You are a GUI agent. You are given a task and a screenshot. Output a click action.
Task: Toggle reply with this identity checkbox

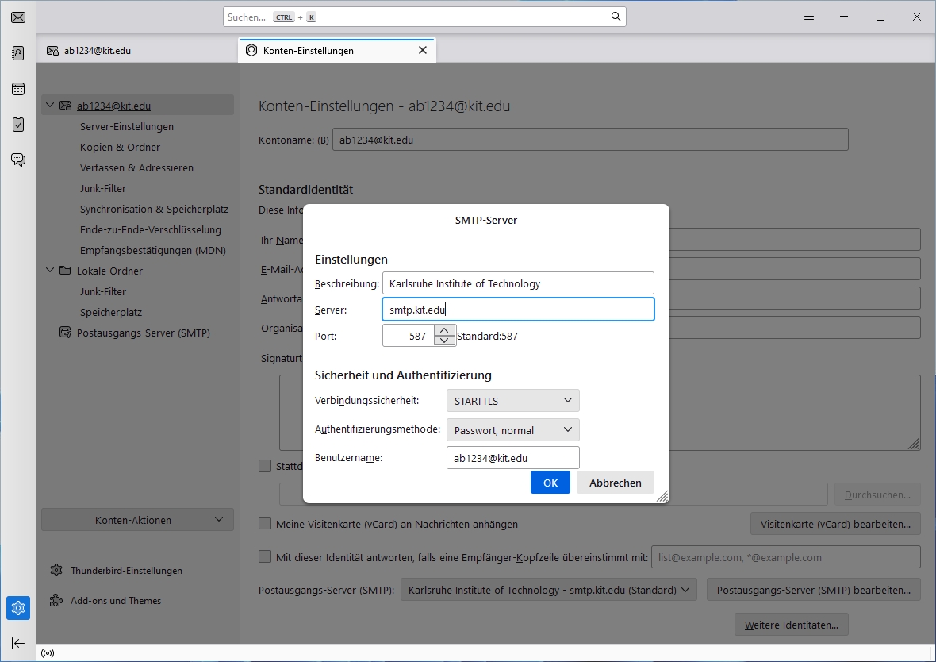[x=266, y=557]
